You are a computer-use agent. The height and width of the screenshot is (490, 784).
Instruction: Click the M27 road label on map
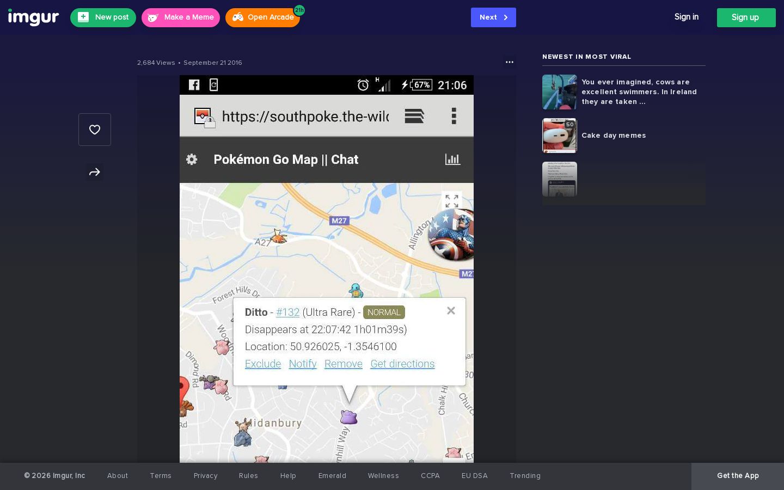(x=339, y=220)
